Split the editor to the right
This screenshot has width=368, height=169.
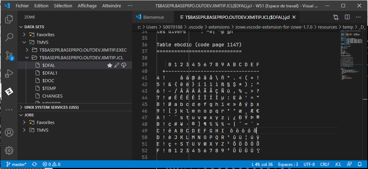[x=347, y=17]
